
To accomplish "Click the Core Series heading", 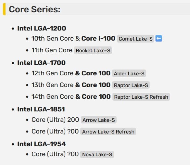I will point(34,9).
